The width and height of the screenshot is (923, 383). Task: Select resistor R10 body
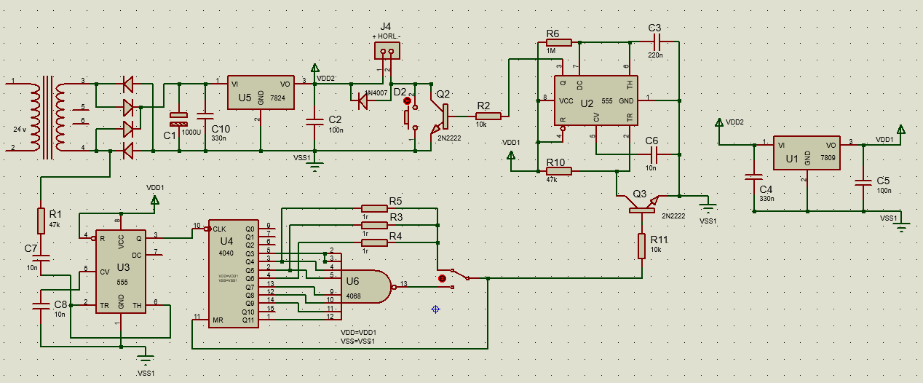(x=558, y=171)
